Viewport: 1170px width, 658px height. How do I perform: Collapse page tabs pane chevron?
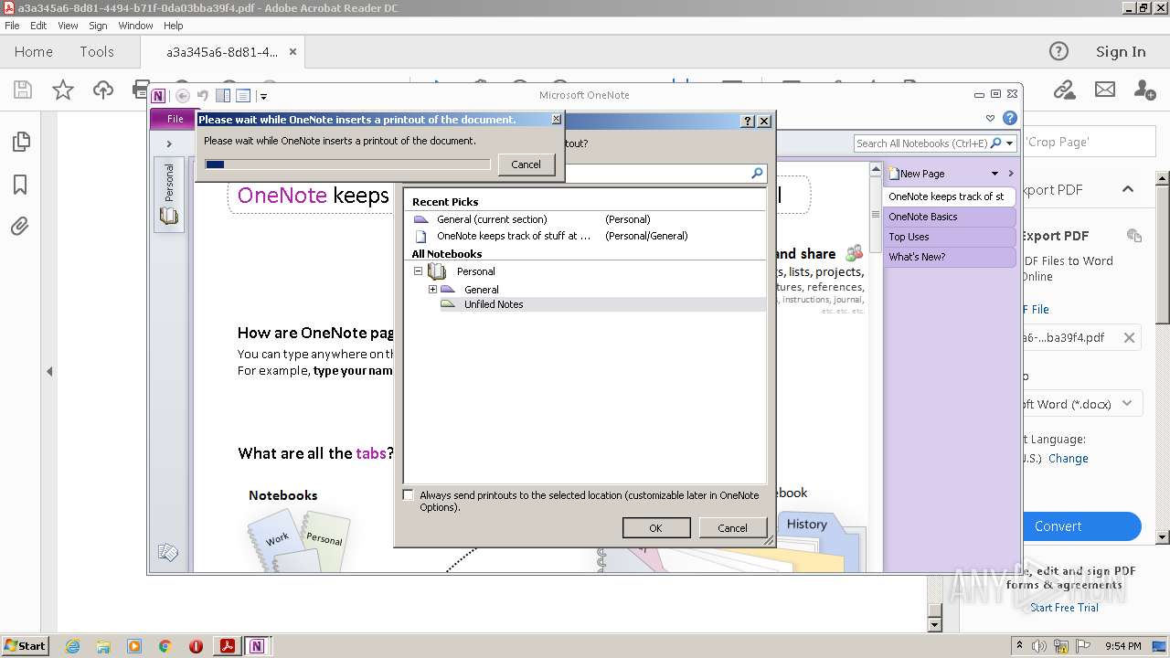[1011, 174]
